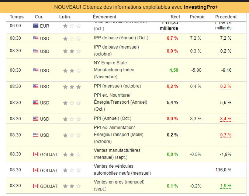This screenshot has width=249, height=196.
Task: Click the star rating for PPI (Annuel) (Oct.)
Action: click(72, 119)
